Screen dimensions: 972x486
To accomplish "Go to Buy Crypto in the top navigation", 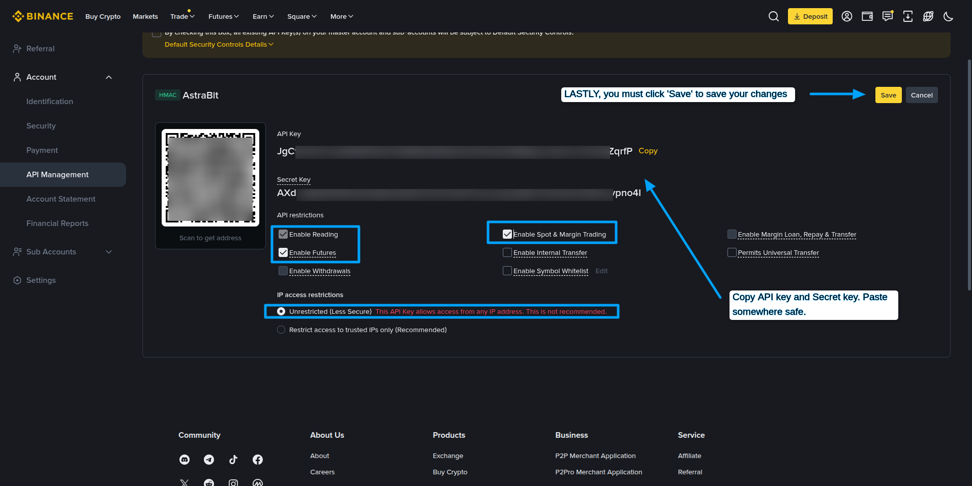I will click(103, 16).
